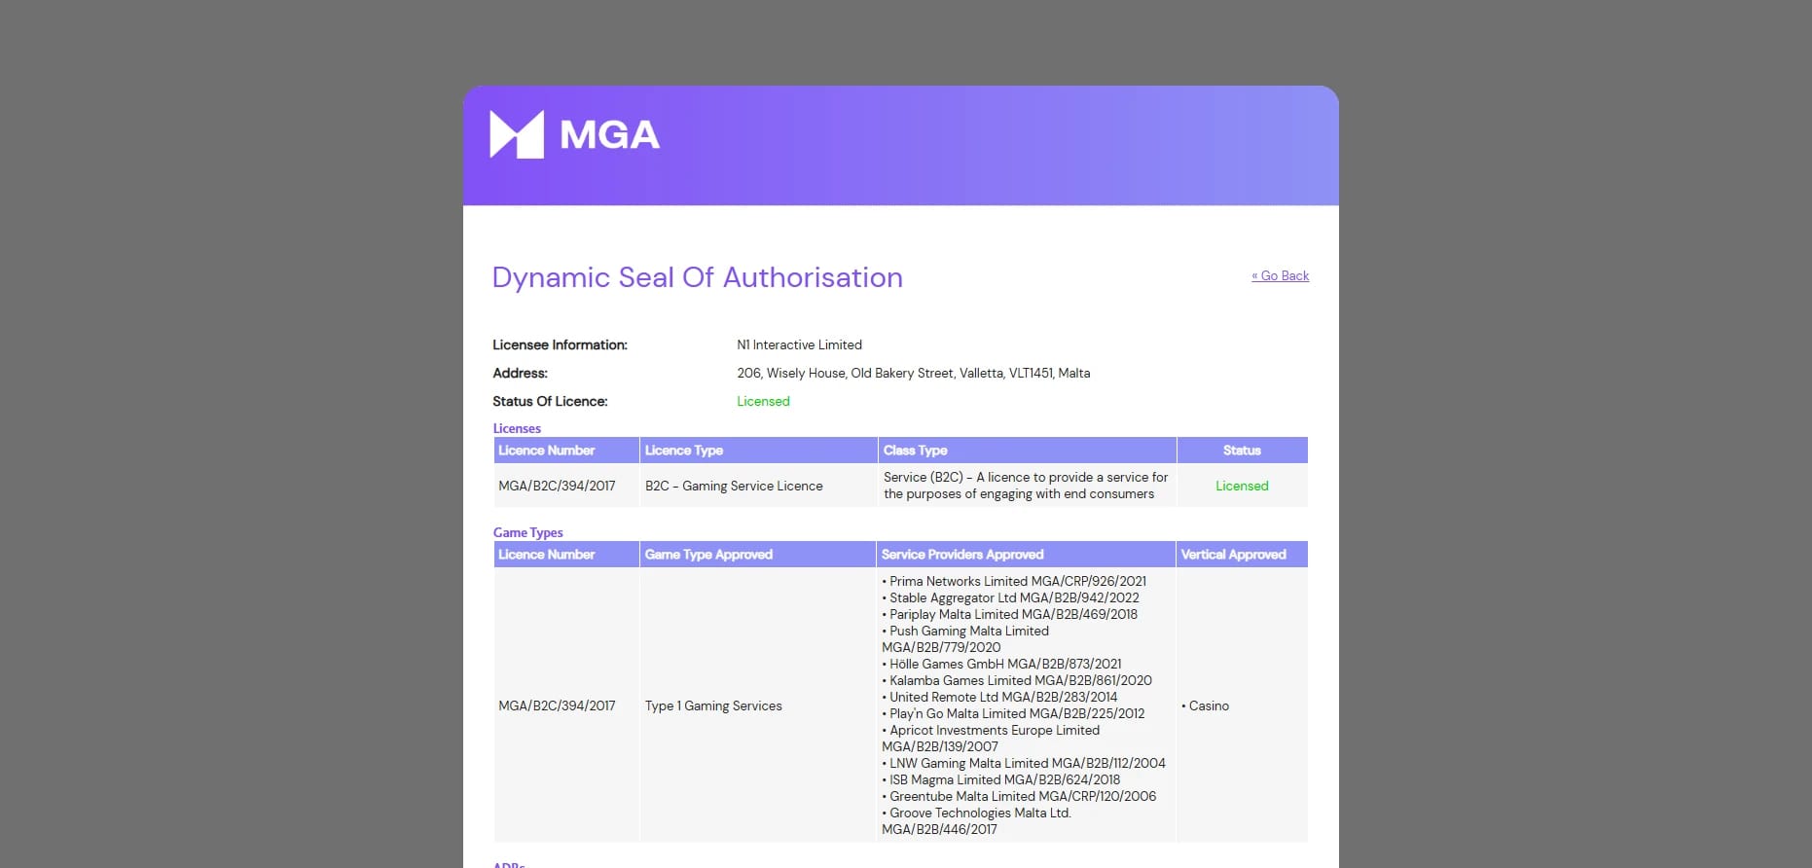This screenshot has height=868, width=1812.
Task: Follow the « Go Back link
Action: point(1280,275)
